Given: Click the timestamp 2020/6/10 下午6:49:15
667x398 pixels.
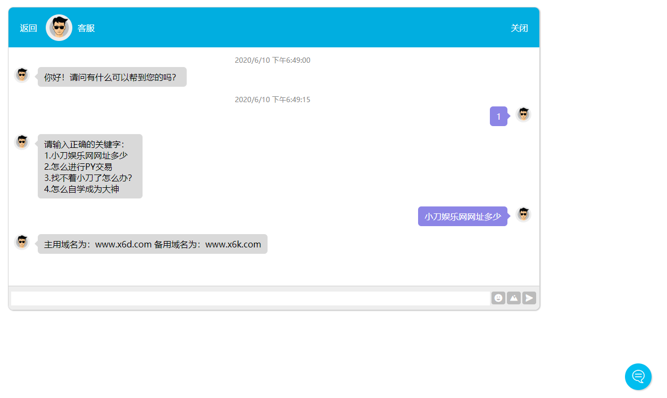Looking at the screenshot, I should 272,99.
